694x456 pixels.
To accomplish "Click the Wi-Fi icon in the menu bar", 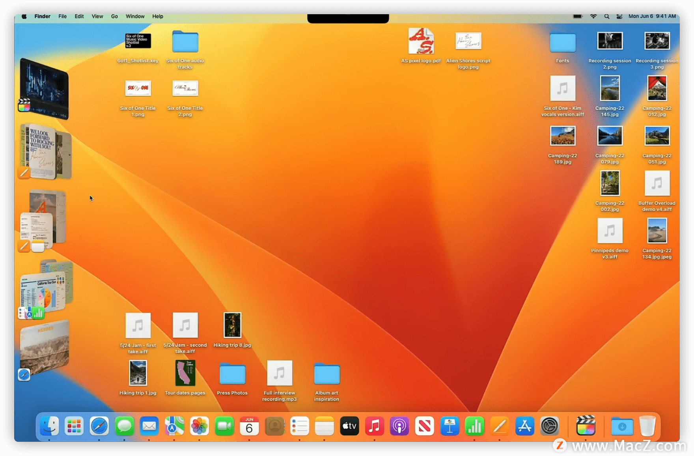I will 593,16.
